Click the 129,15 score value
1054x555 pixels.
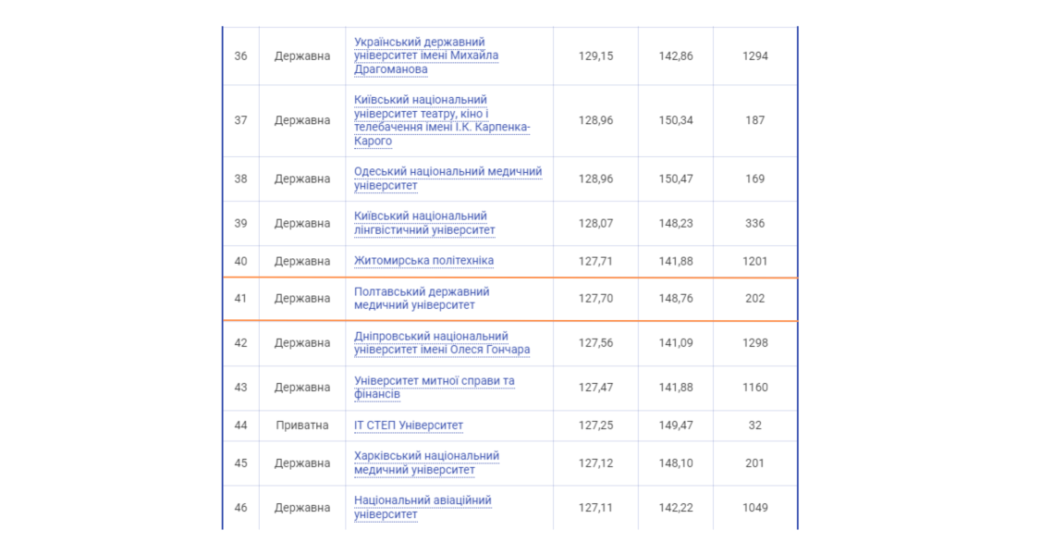click(595, 55)
